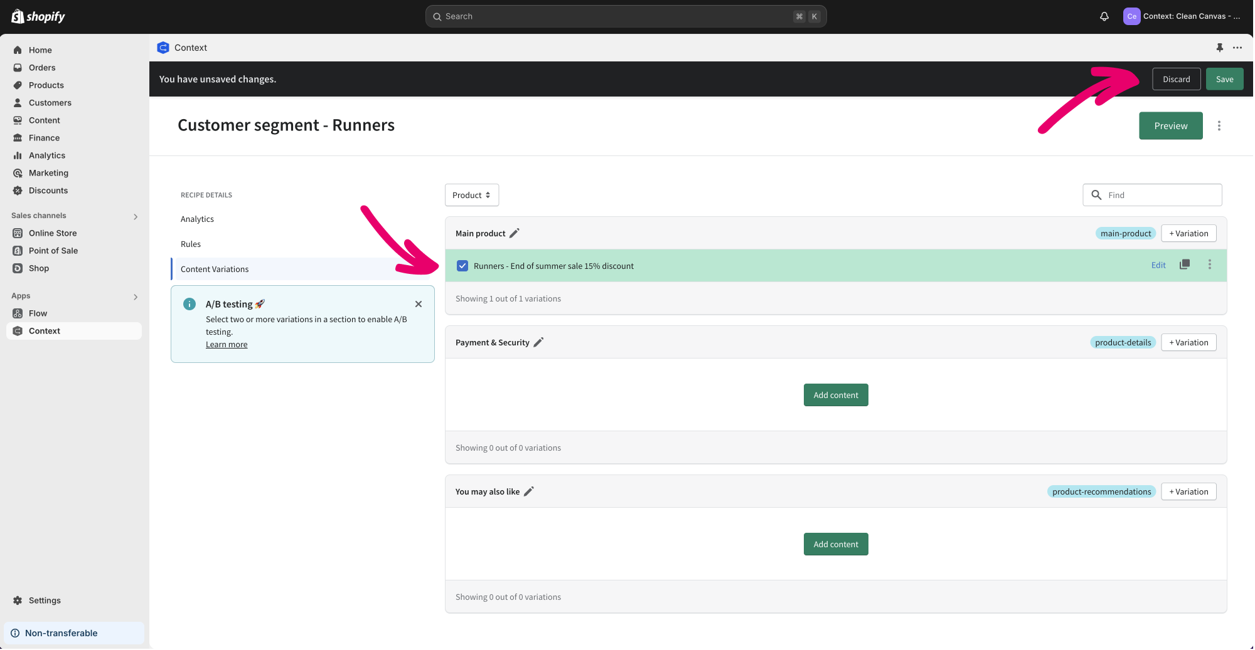Click the Find search field
This screenshot has width=1255, height=650.
(x=1160, y=195)
